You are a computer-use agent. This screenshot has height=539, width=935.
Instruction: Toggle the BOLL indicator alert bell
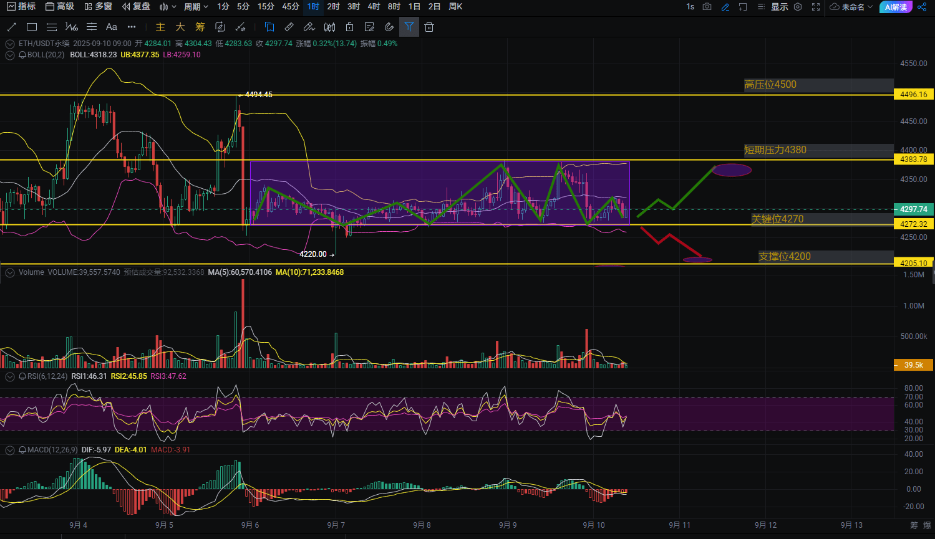coord(22,55)
